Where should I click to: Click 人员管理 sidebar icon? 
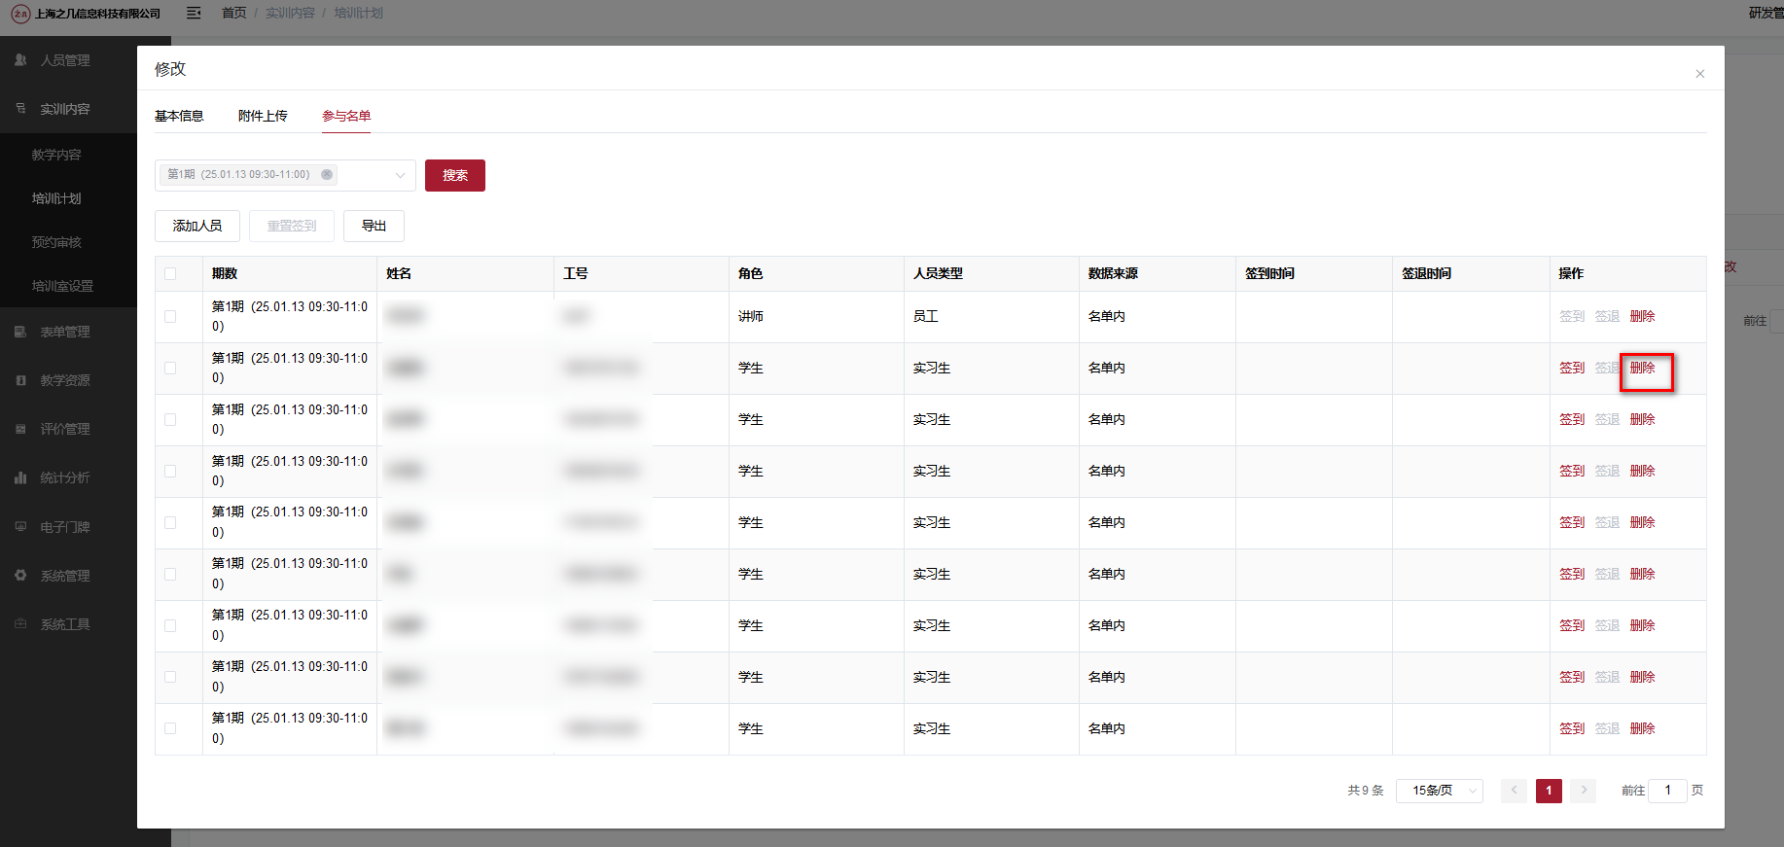[x=20, y=60]
